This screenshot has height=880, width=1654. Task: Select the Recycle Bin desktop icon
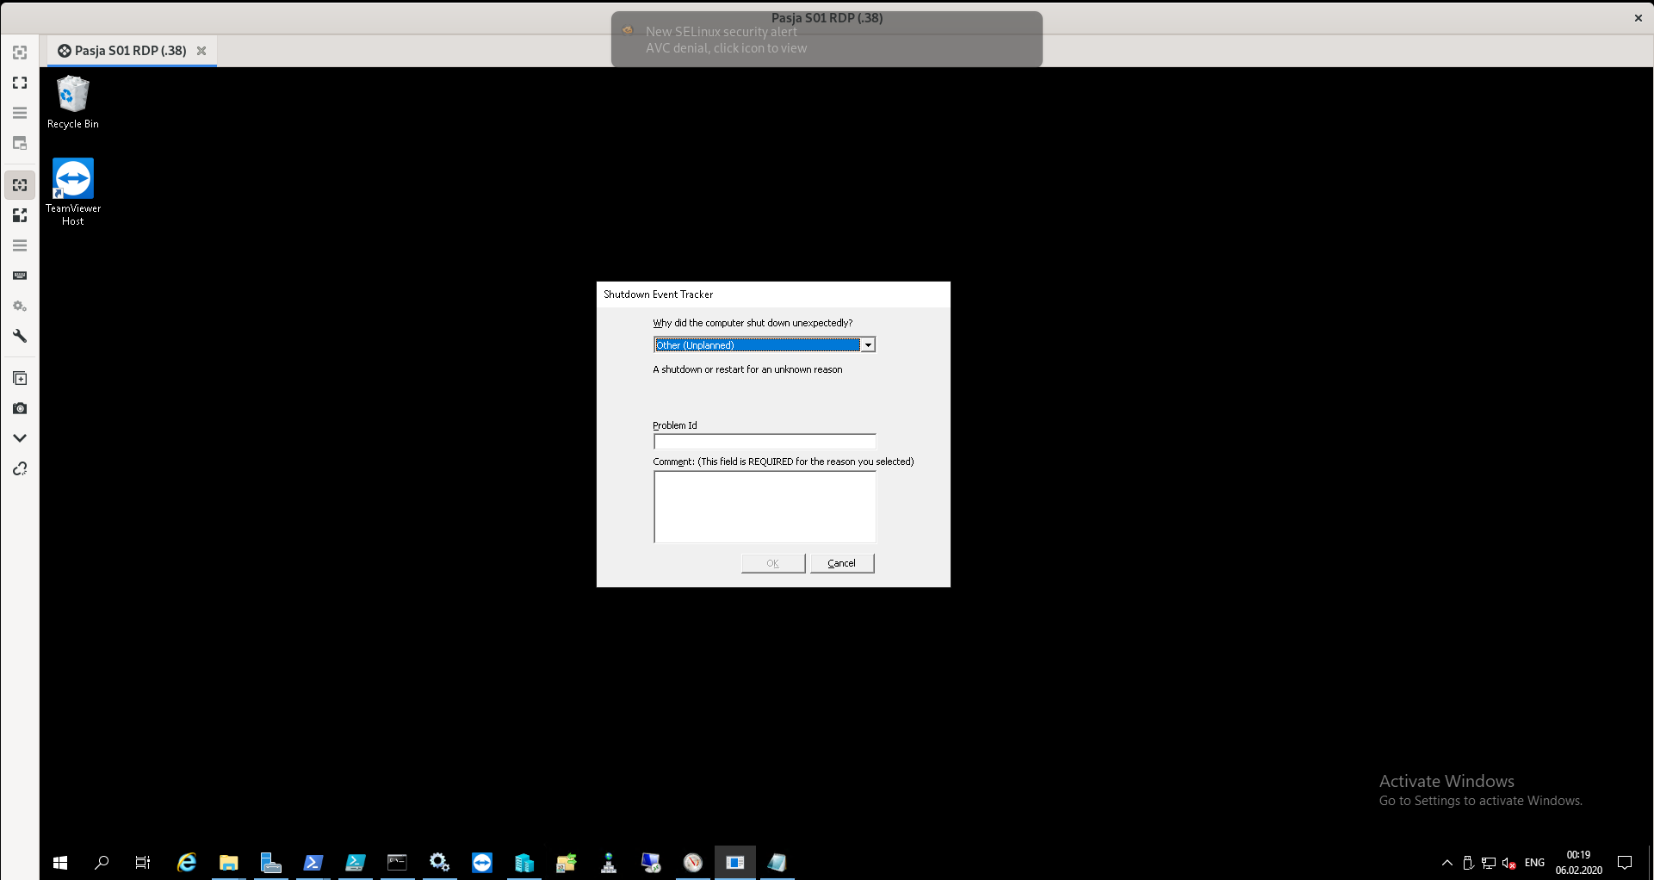(73, 102)
